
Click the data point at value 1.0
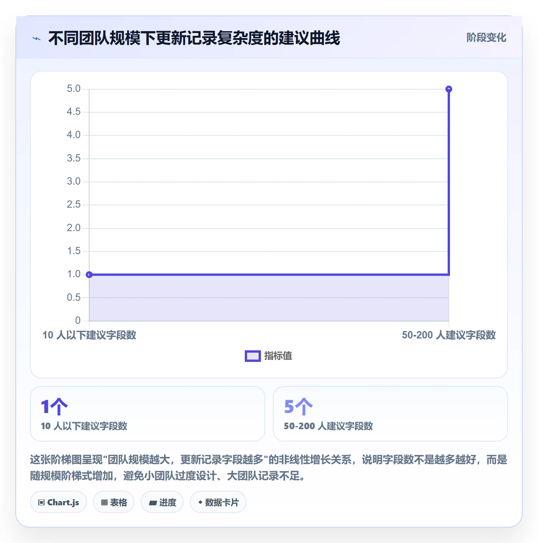(89, 275)
